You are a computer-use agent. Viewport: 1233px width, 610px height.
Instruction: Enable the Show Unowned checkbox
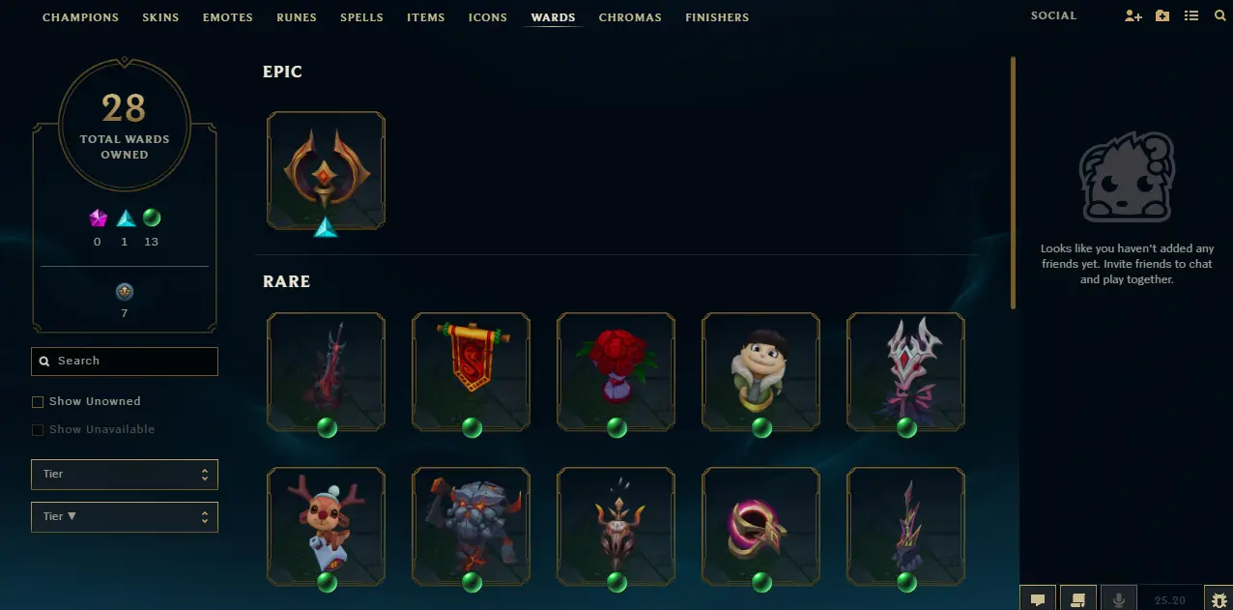[x=38, y=401]
